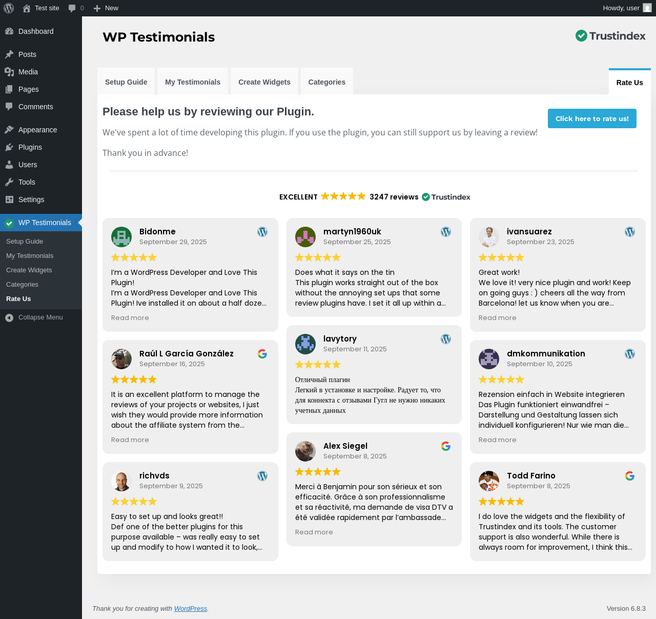Click martyn1960uk's reviewer avatar
656x619 pixels.
[305, 237]
